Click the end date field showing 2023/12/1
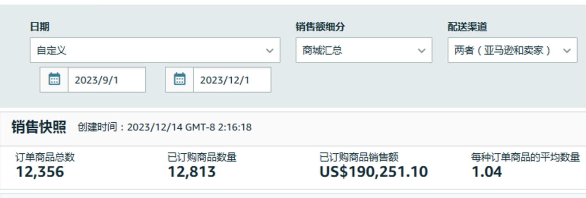586x198 pixels. point(232,79)
